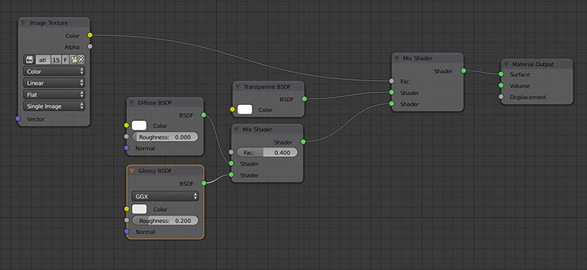Click the Image Texture Color output socket
The height and width of the screenshot is (270, 587).
(90, 35)
